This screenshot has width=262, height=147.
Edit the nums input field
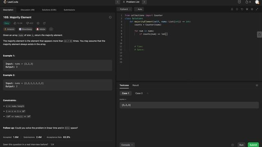pos(189,105)
